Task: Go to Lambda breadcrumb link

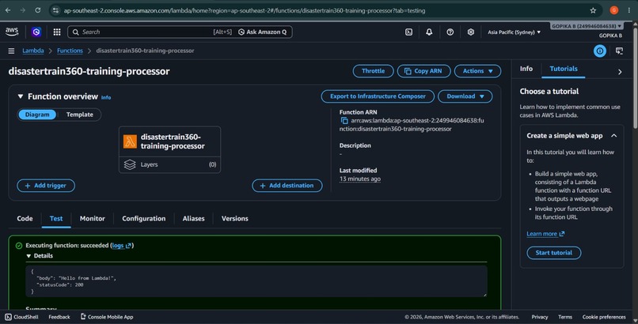Action: (x=33, y=51)
